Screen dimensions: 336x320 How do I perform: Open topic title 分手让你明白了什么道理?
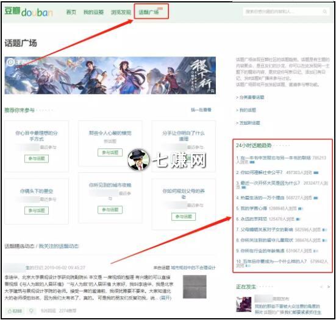click(x=184, y=136)
